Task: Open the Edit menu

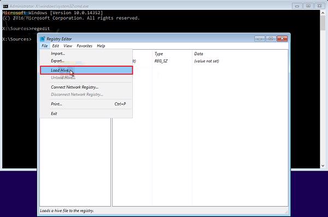Action: coord(55,46)
